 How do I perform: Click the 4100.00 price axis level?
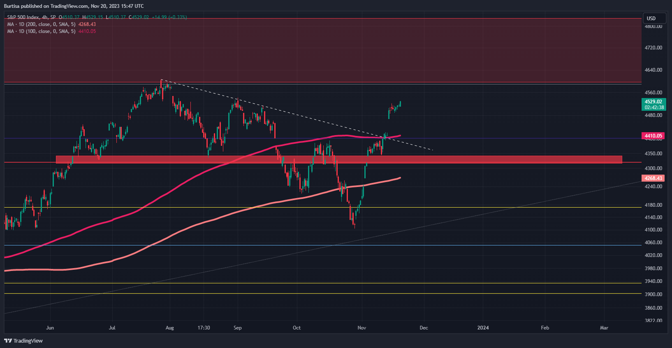coord(653,230)
